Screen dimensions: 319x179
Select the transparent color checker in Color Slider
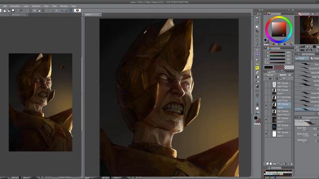click(x=289, y=67)
